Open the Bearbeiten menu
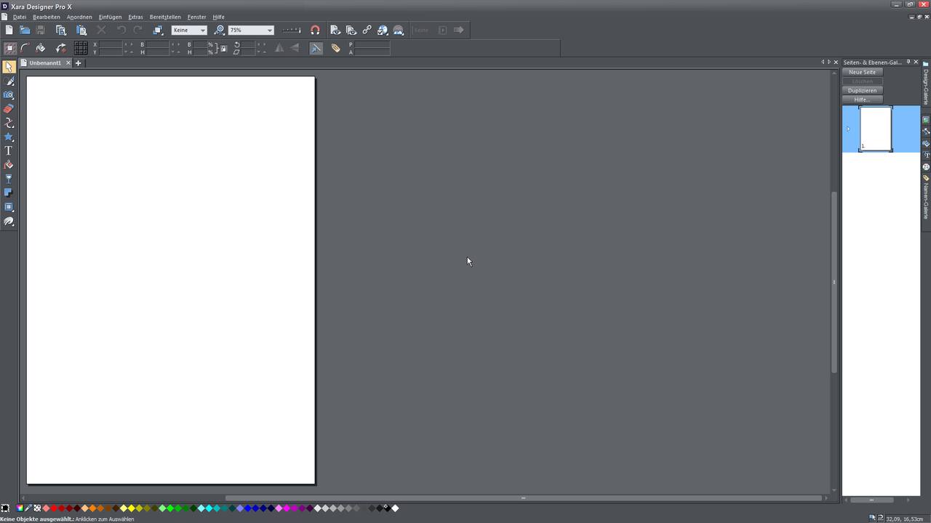Viewport: 931px width, 523px height. point(47,17)
